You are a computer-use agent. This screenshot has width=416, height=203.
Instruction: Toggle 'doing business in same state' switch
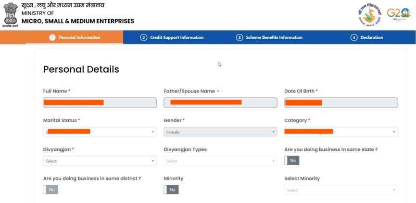pyautogui.click(x=292, y=160)
